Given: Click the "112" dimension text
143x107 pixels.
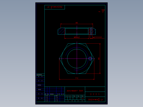Looking at the screenshot, I should coord(77,78).
